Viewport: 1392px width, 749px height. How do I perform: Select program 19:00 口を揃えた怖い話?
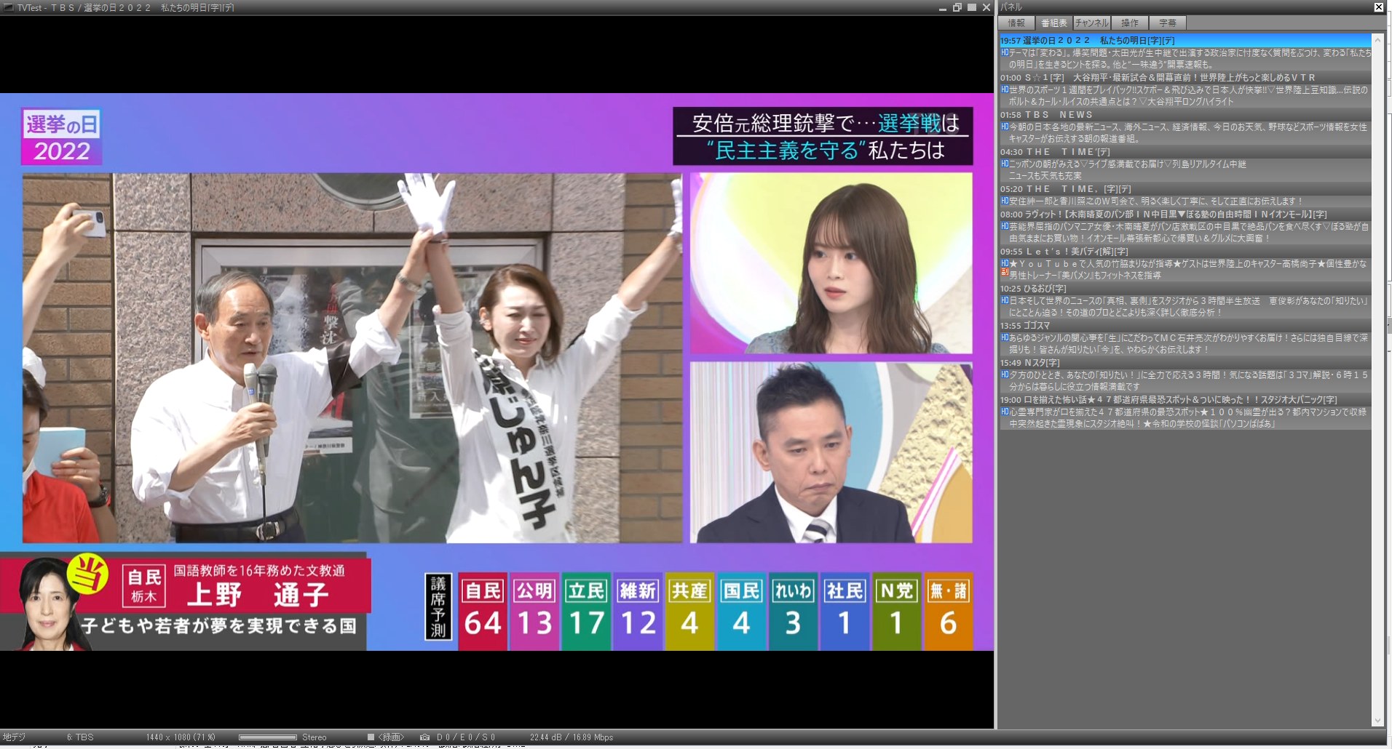click(1185, 400)
